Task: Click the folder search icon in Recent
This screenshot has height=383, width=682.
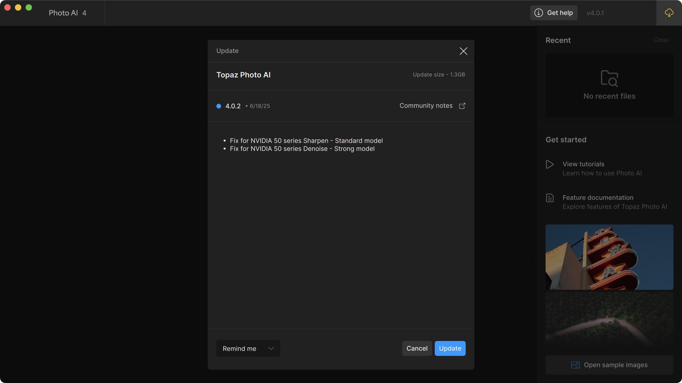Action: tap(609, 78)
